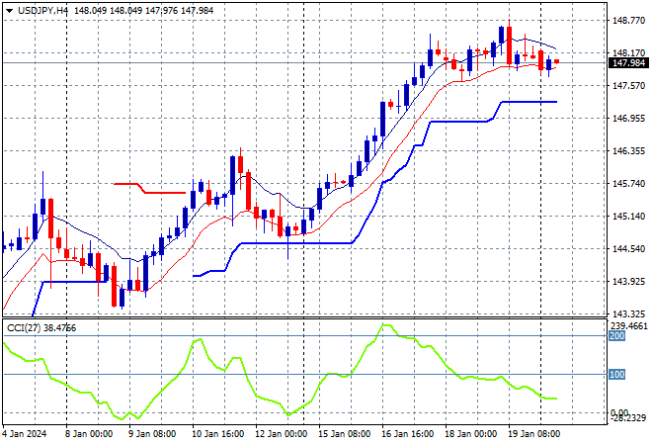The image size is (652, 445).
Task: Select the 9 Jan 08:00 time label
Action: 152,434
